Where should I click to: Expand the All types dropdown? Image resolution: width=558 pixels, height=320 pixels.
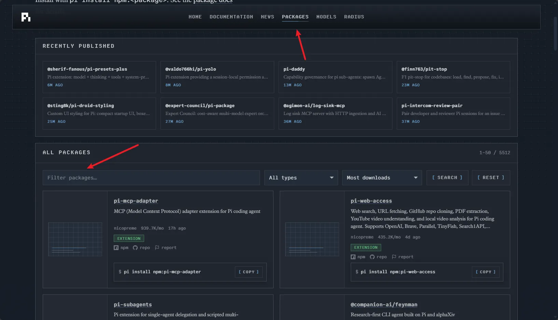click(x=301, y=178)
